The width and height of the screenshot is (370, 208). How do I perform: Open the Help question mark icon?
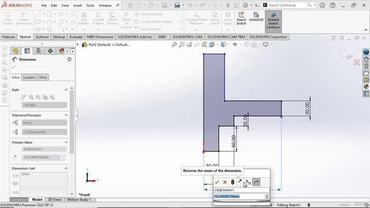333,5
